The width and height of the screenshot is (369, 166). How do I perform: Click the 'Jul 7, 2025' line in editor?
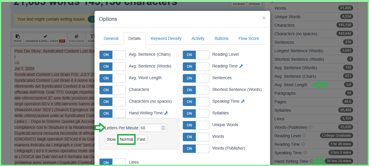[x=24, y=69]
